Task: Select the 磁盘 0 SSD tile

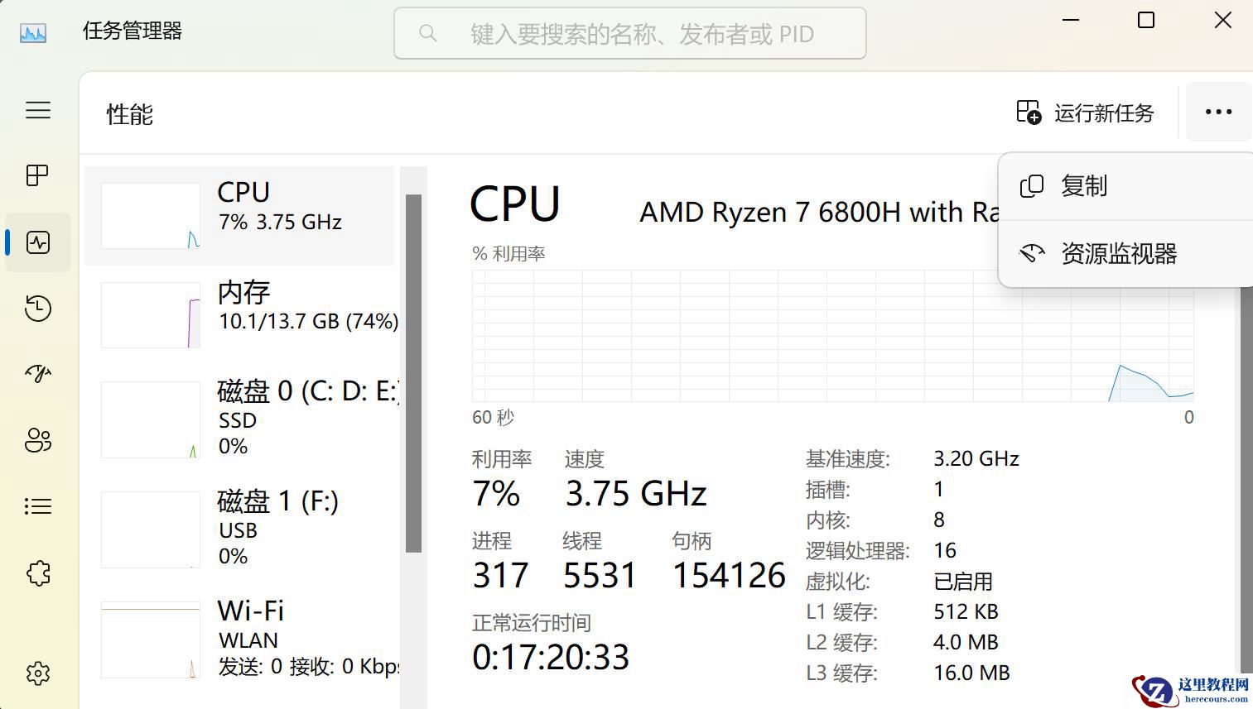Action: pyautogui.click(x=248, y=418)
